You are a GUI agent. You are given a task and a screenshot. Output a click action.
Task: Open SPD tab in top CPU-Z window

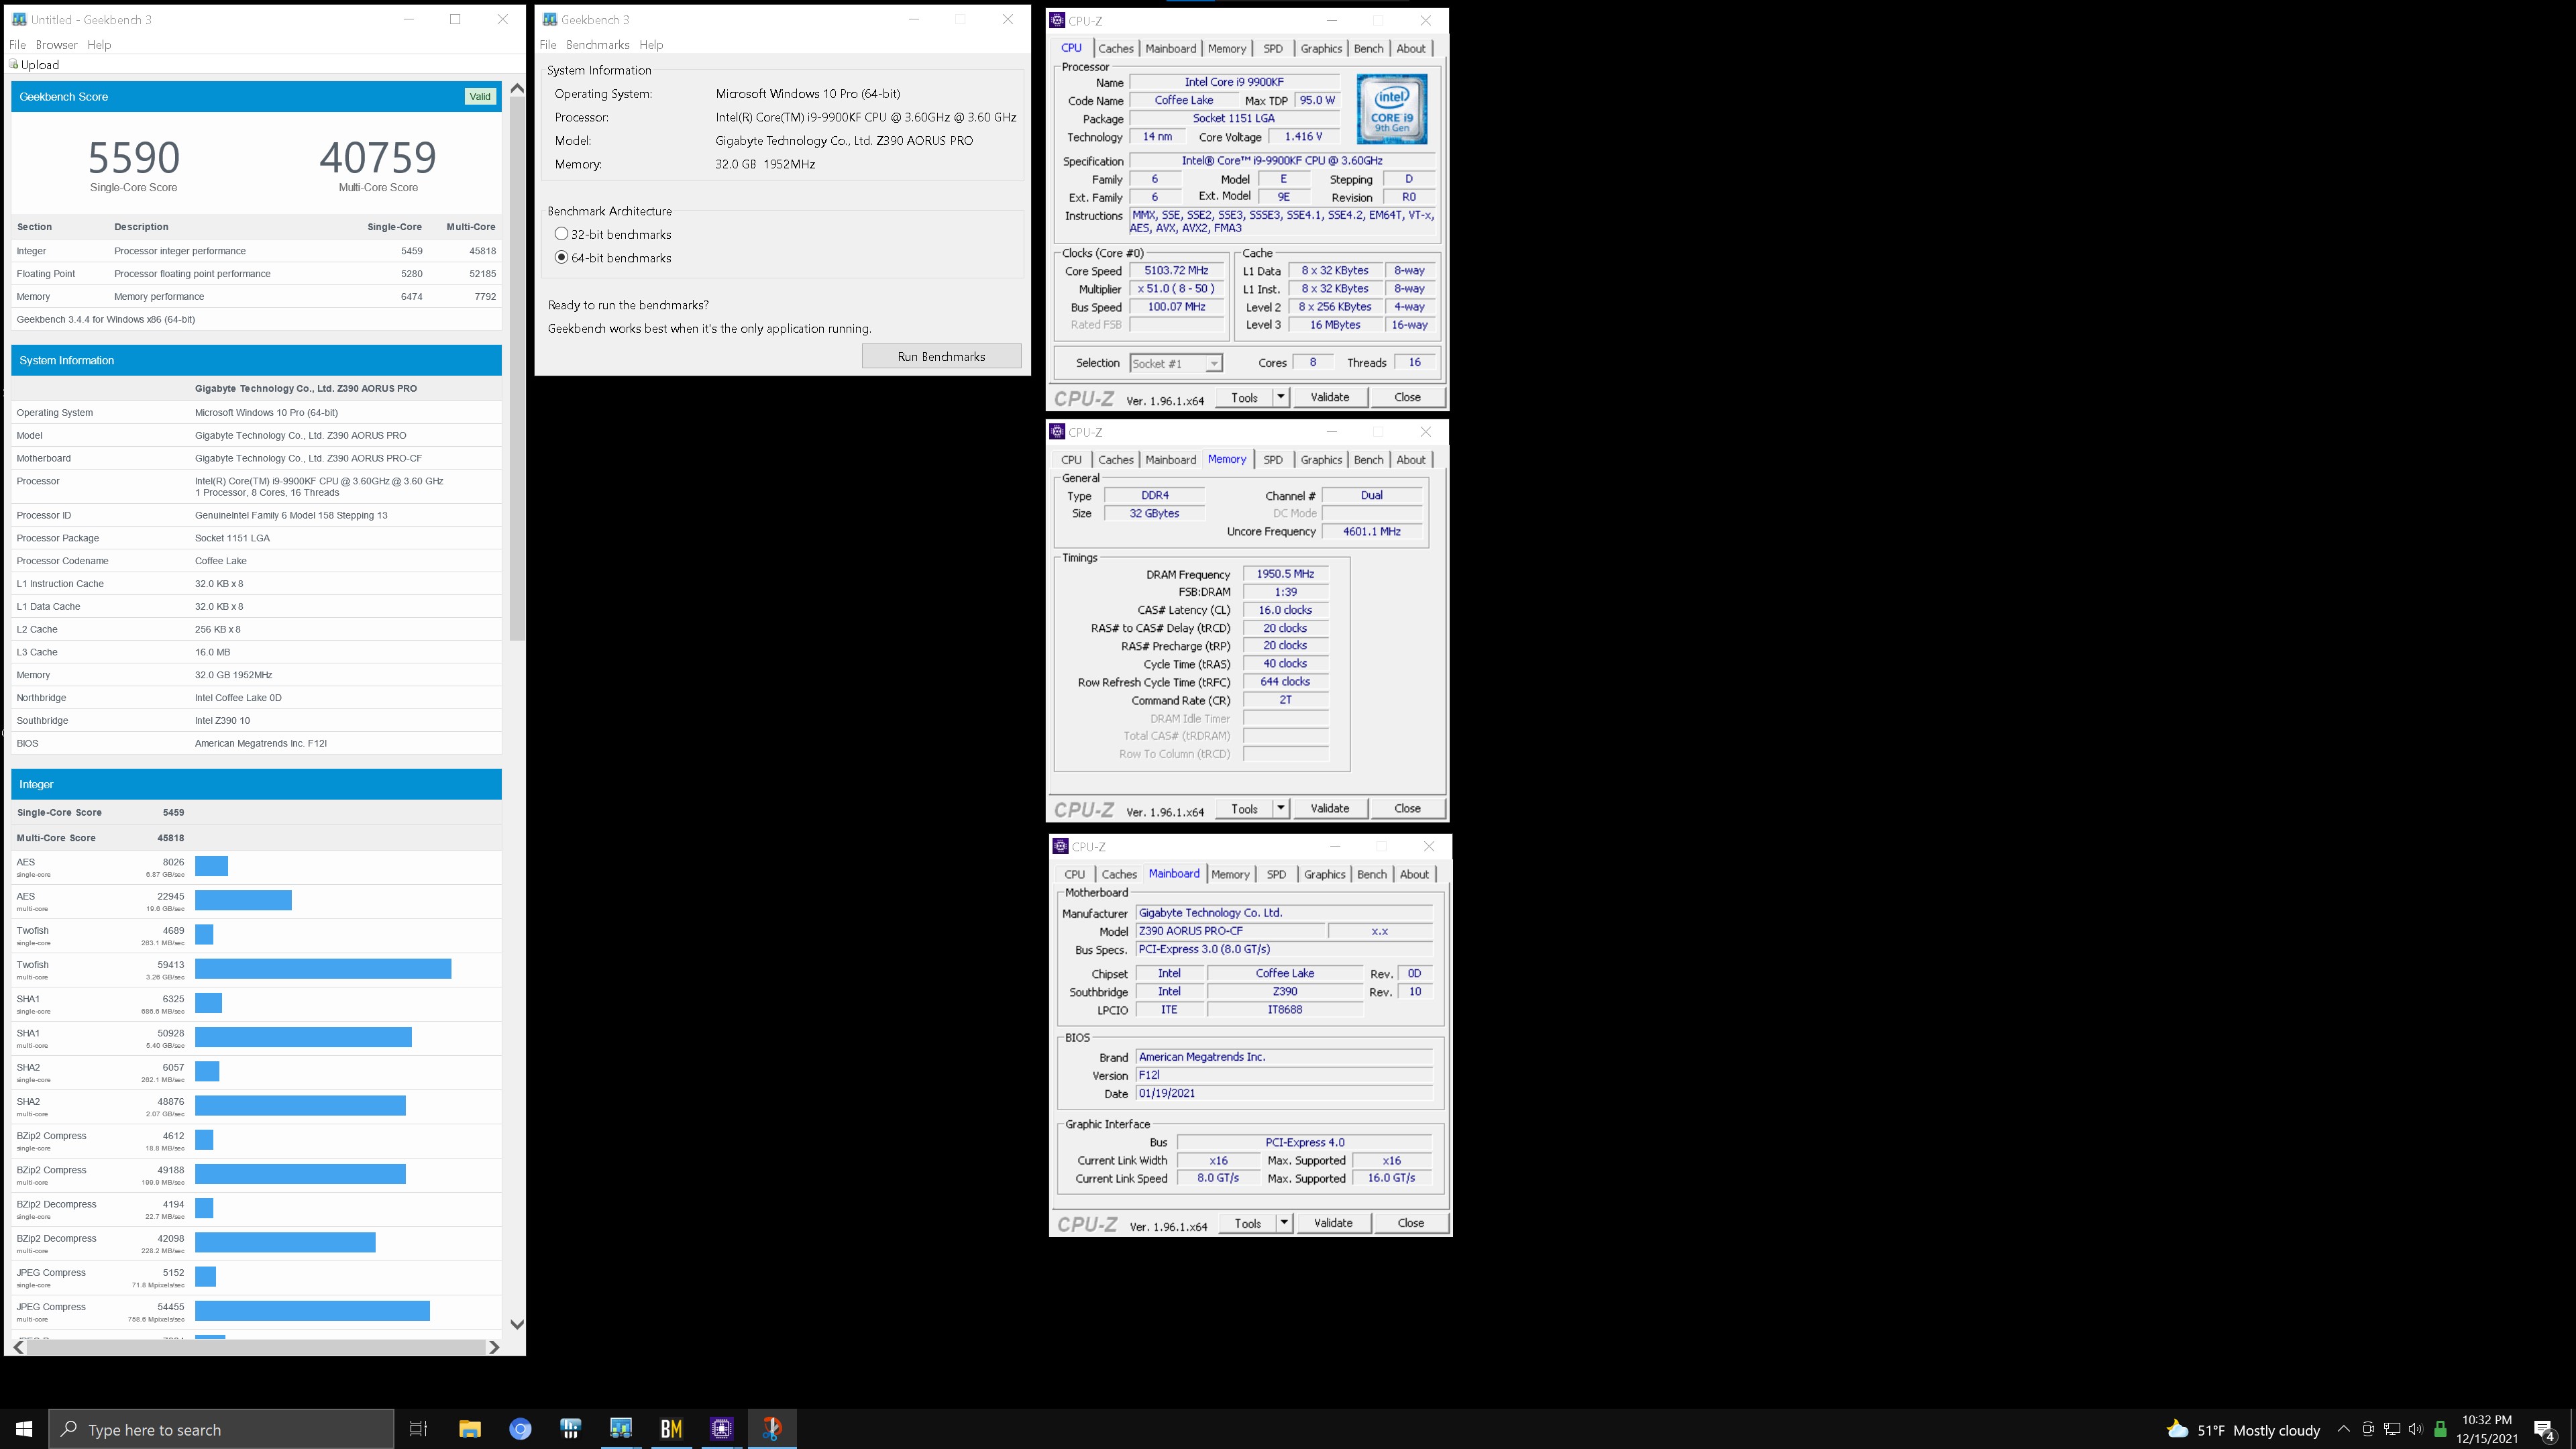(x=1273, y=48)
